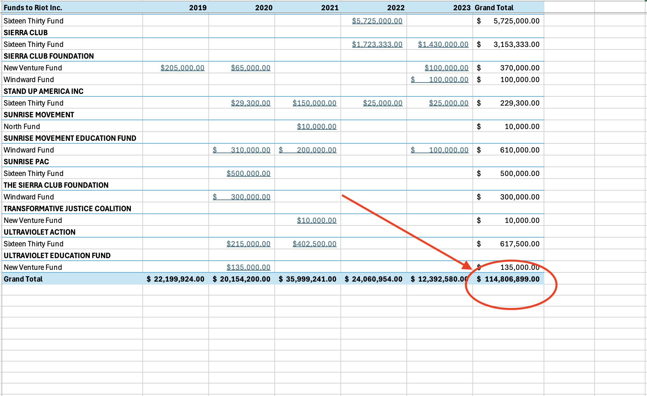The image size is (647, 396).
Task: Select the "ULTRAVIOLET ACTION" heading cell
Action: pos(72,232)
